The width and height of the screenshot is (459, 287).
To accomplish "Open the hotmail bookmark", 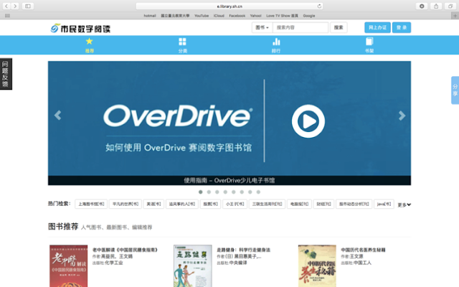I will [150, 16].
